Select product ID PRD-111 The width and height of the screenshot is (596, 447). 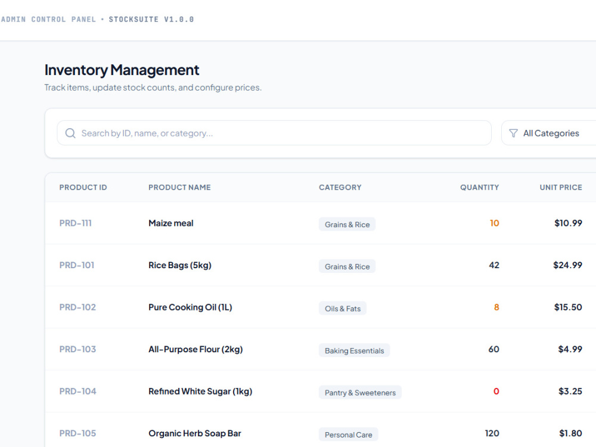point(75,223)
